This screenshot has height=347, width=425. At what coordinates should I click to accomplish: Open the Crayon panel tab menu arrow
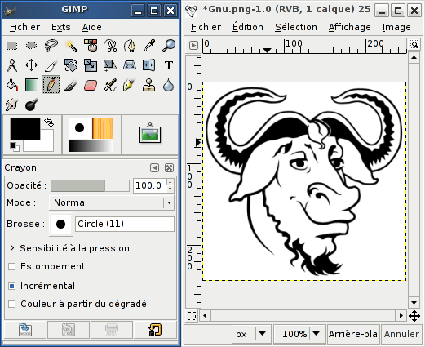click(x=154, y=167)
